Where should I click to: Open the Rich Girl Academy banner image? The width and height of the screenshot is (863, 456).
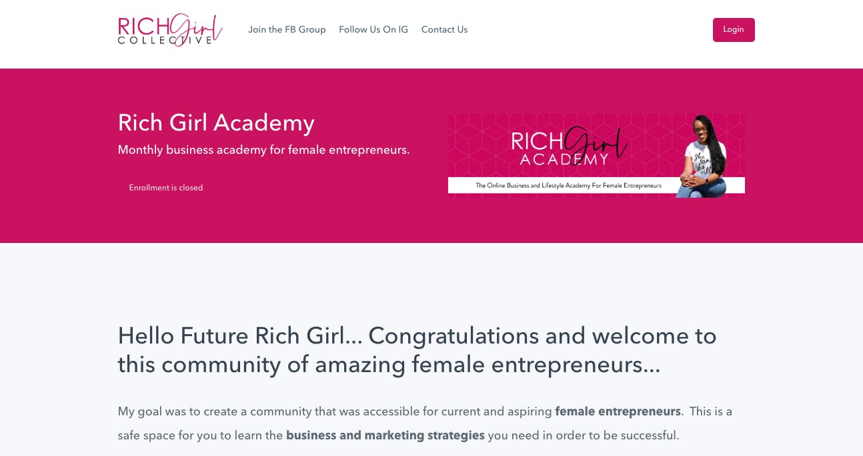pos(596,154)
